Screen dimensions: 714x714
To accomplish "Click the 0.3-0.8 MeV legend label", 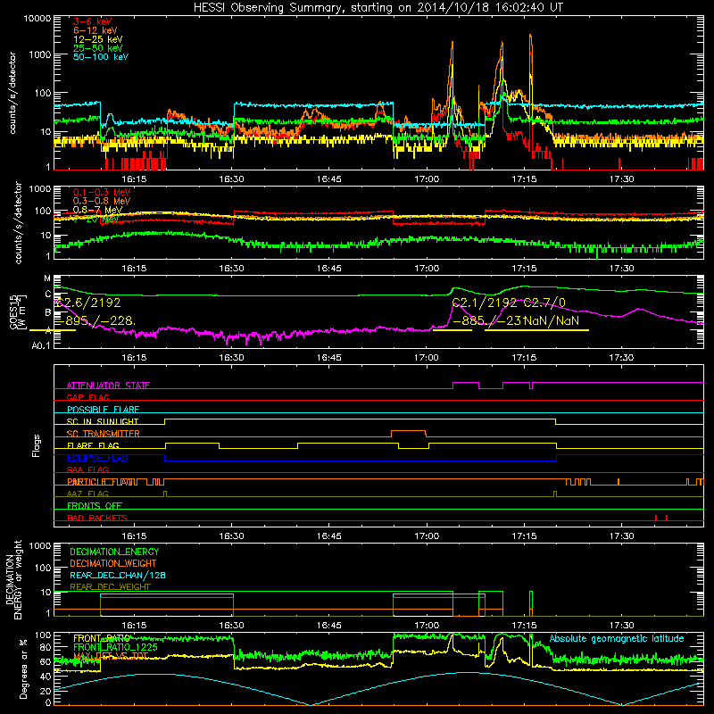I will click(102, 201).
